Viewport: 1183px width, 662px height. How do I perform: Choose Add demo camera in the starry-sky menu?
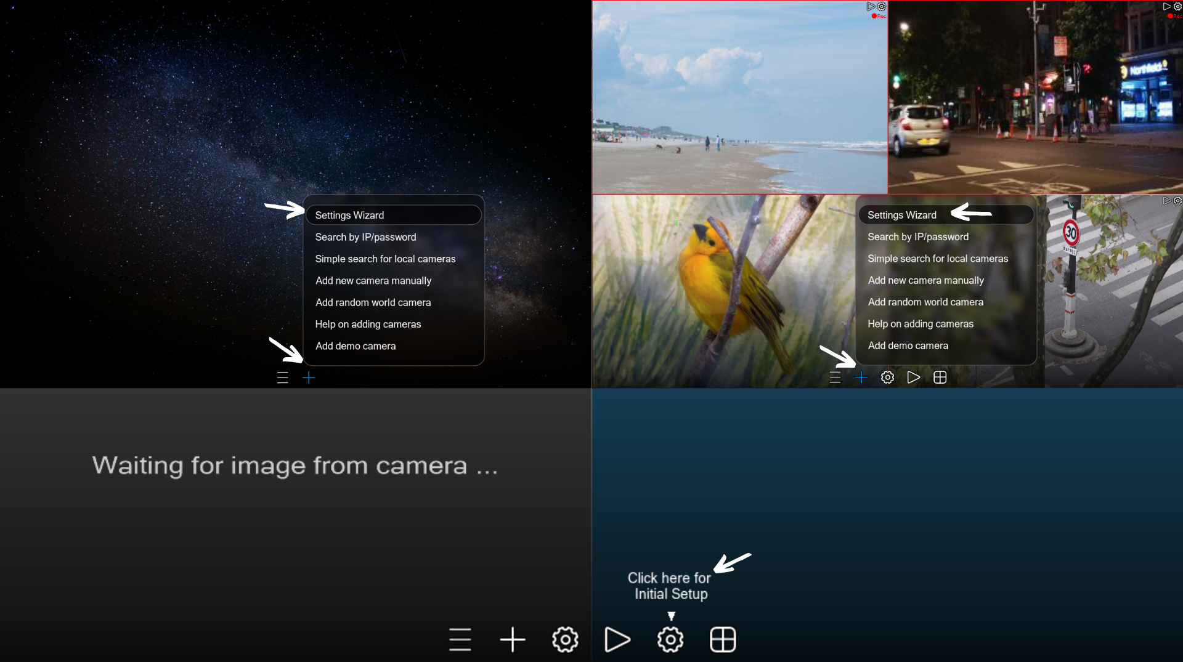pos(356,346)
